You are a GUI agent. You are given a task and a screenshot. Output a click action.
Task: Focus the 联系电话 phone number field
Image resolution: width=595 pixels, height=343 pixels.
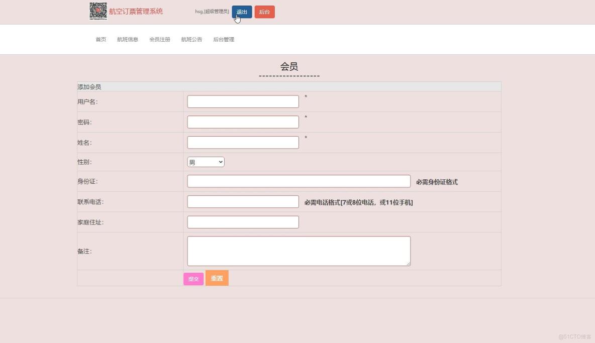tap(243, 201)
